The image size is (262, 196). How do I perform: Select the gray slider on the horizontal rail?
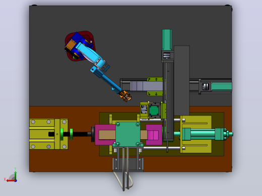tap(147, 86)
